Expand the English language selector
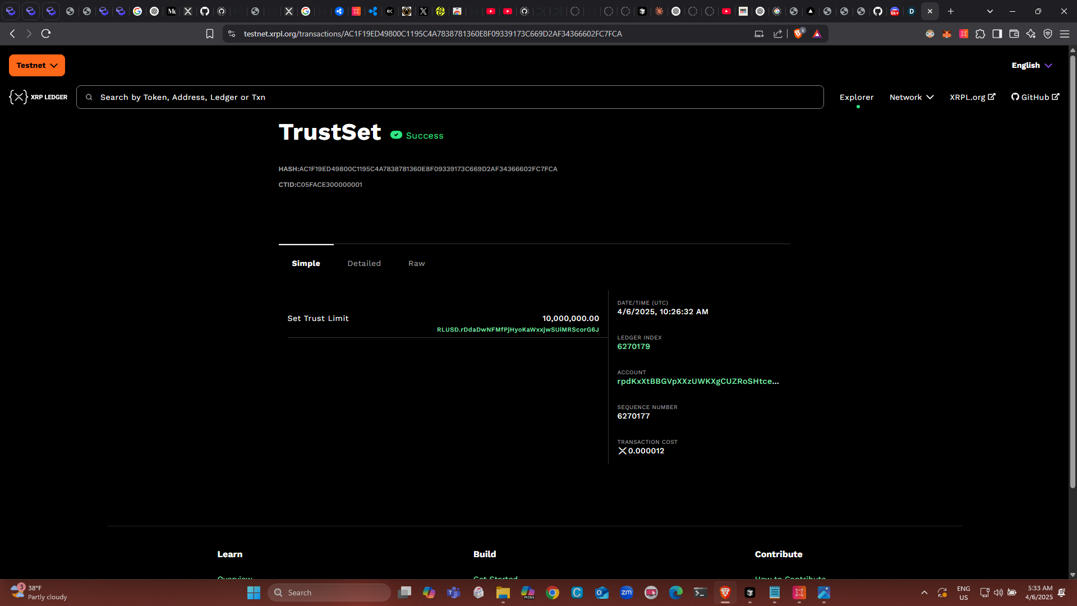Screen dimensions: 1077x606 [1031, 65]
